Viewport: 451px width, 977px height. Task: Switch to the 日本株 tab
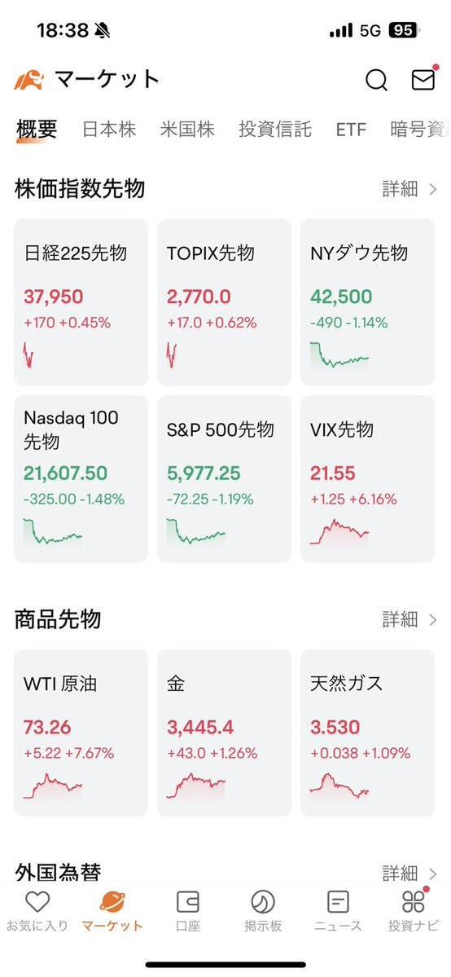coord(109,129)
